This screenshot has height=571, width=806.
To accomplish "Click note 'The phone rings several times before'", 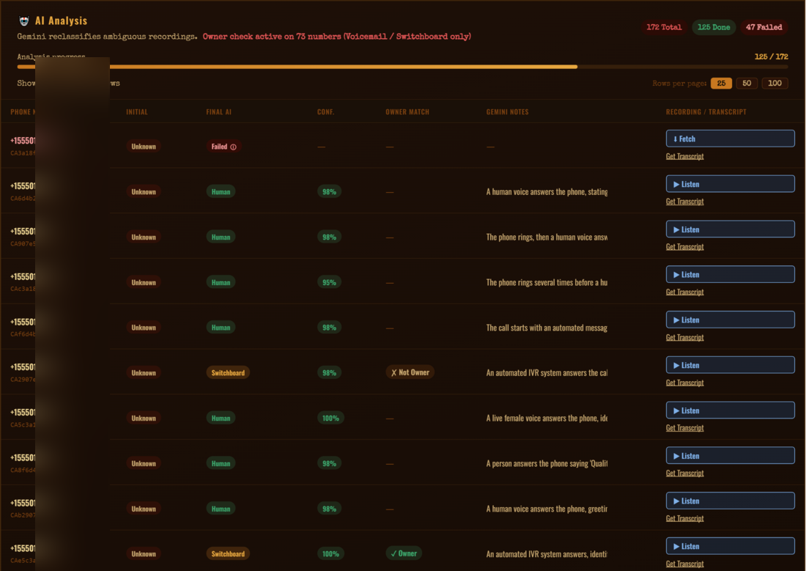I will [547, 282].
